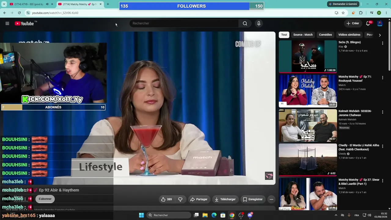Click the Télécharger button

[225, 199]
